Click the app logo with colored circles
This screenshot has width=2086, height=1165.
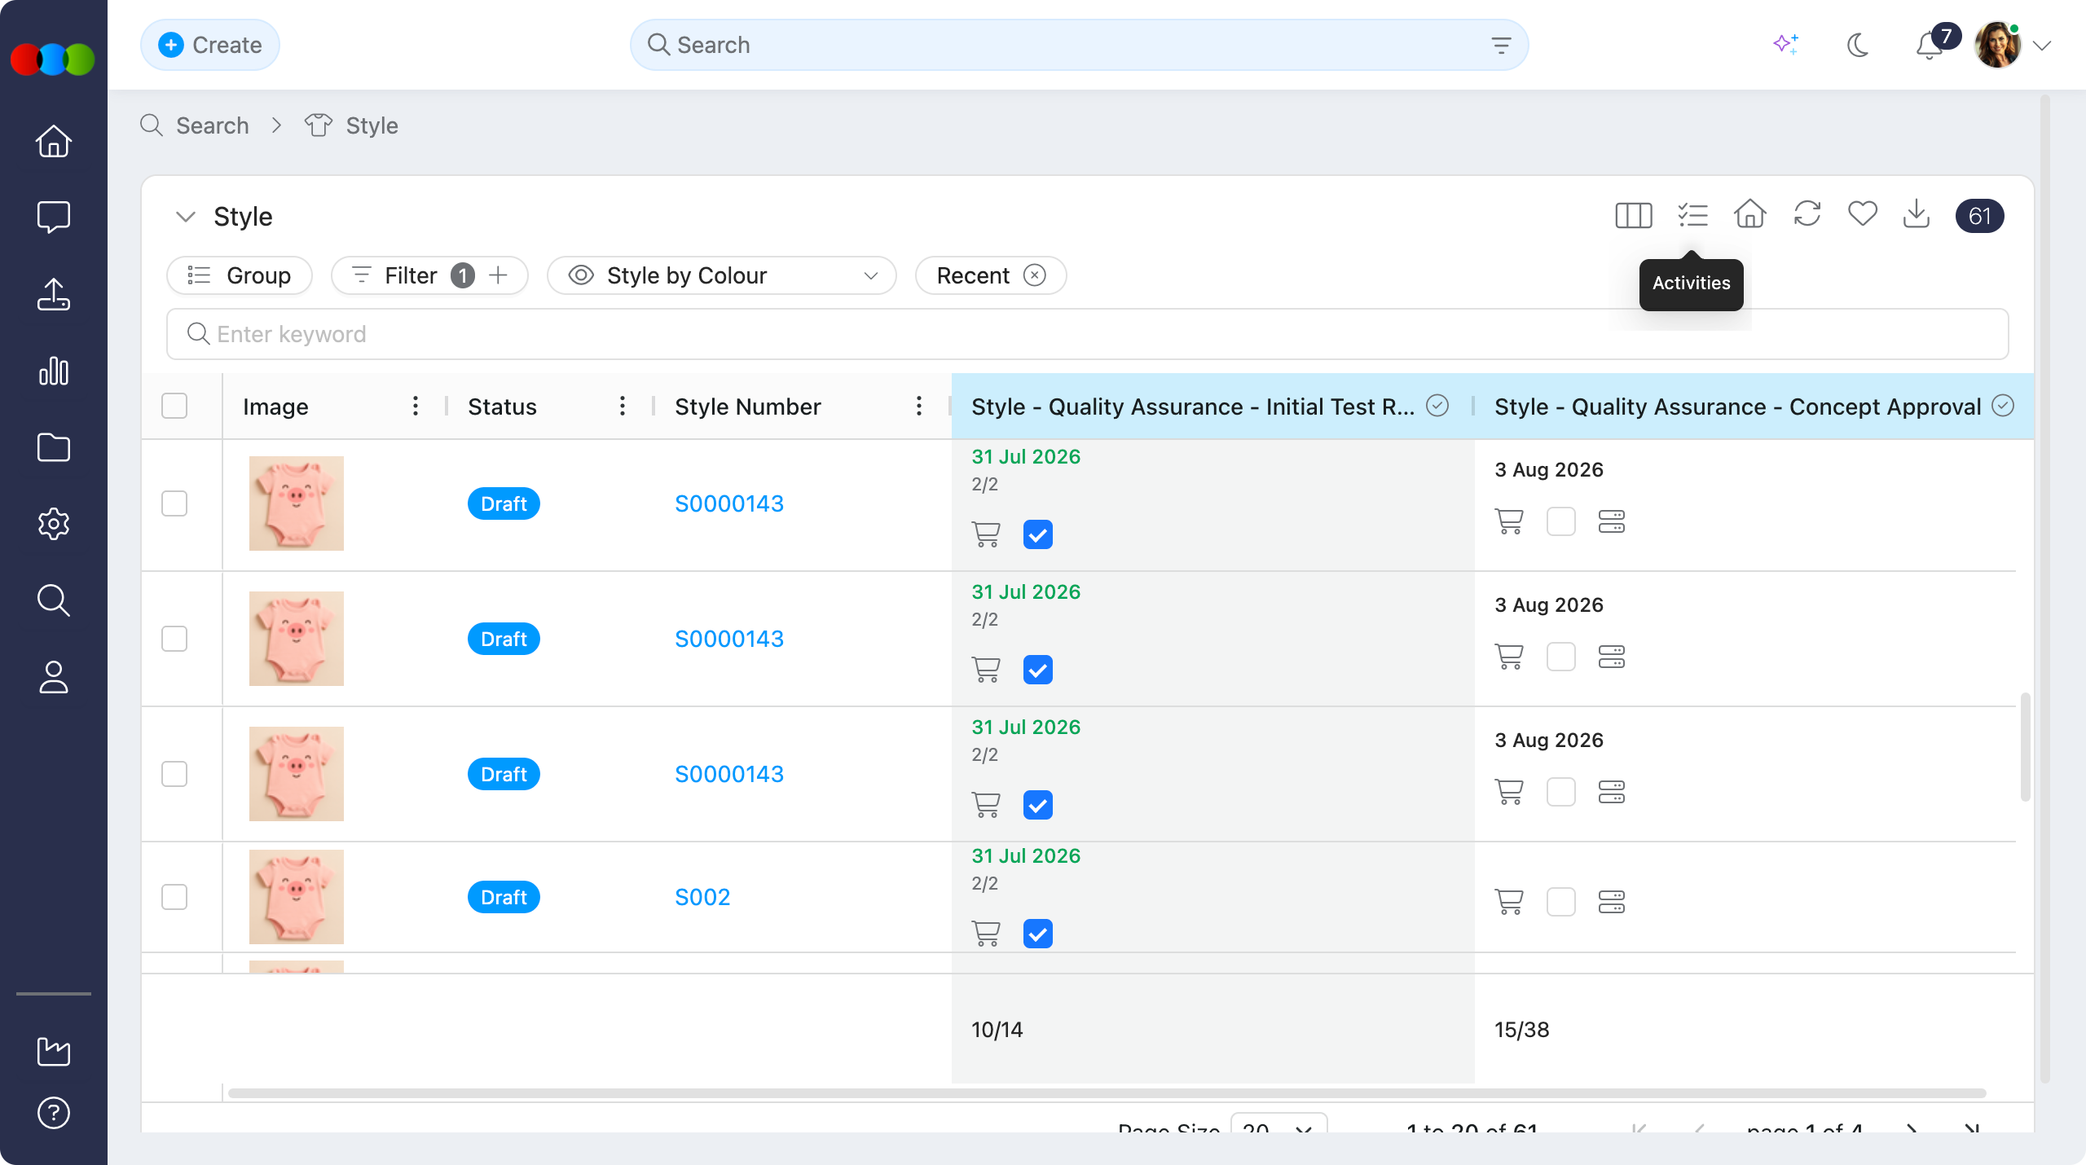53,59
